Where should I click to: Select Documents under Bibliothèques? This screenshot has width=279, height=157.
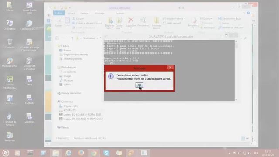(x=68, y=72)
